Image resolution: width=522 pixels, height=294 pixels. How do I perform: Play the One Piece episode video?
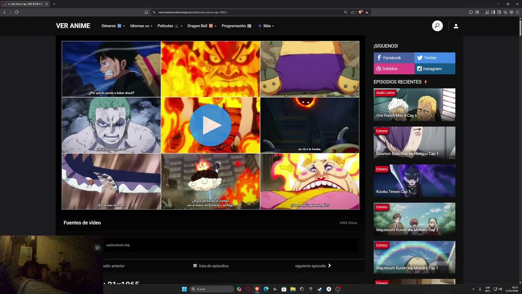coord(210,125)
